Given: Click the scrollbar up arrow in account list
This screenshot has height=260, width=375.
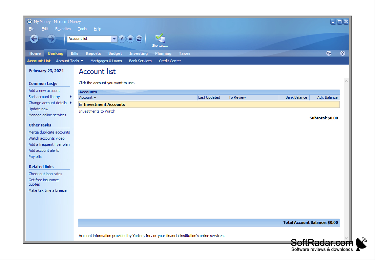Looking at the screenshot, I should pos(346,81).
